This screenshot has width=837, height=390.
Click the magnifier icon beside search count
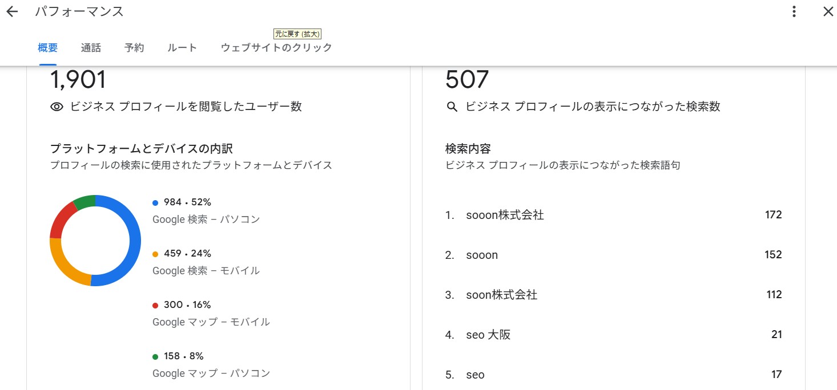(x=452, y=107)
